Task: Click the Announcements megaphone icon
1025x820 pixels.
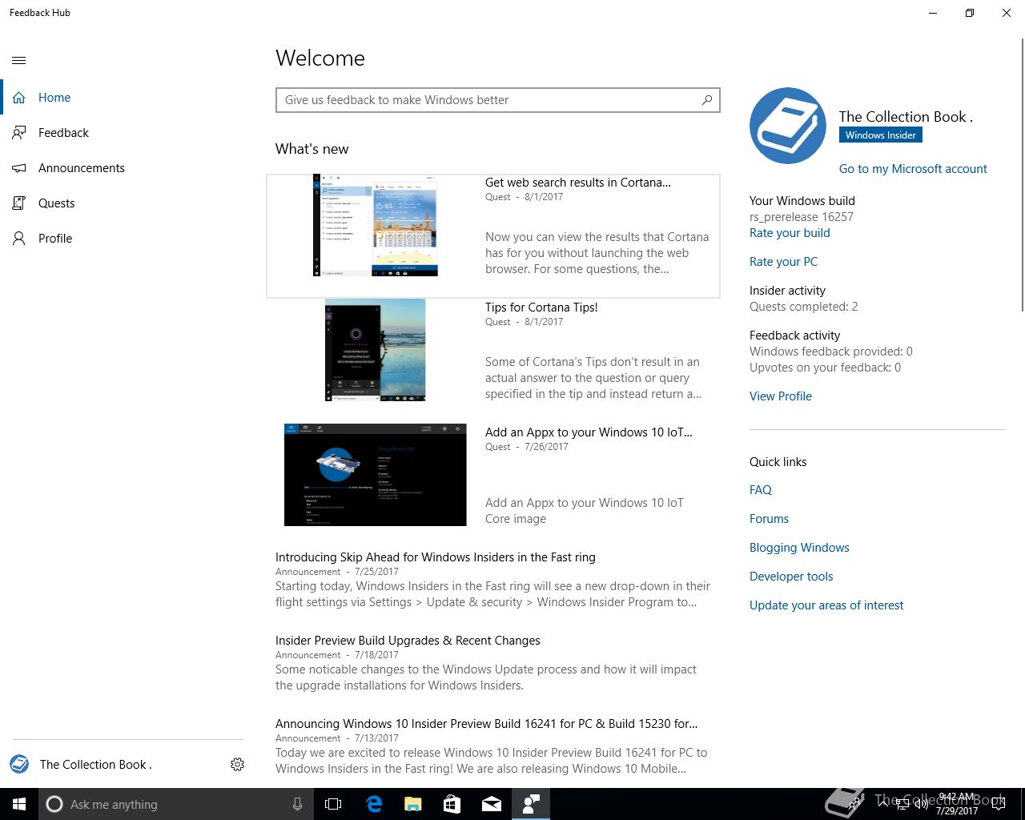Action: [x=19, y=168]
